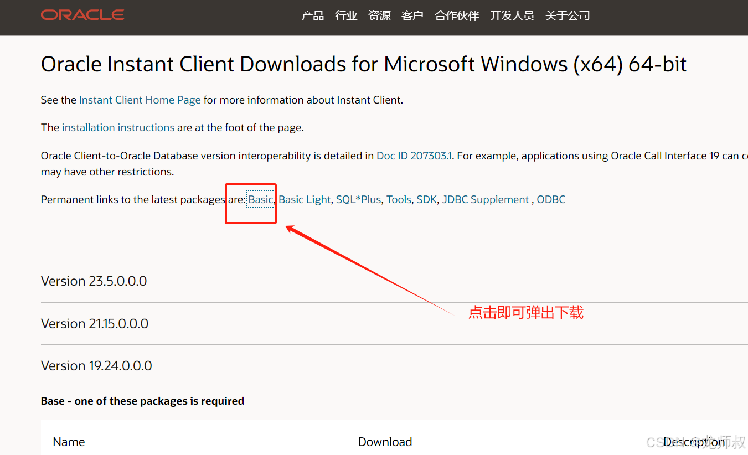Open the 资源 menu
Viewport: 748px width, 455px height.
[379, 15]
